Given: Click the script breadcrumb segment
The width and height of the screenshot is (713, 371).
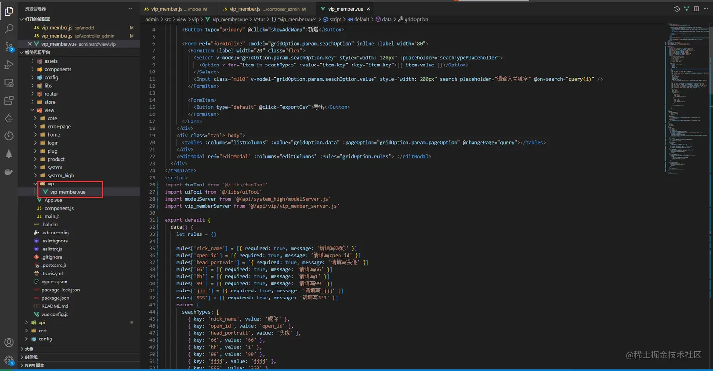Looking at the screenshot, I should 332,19.
